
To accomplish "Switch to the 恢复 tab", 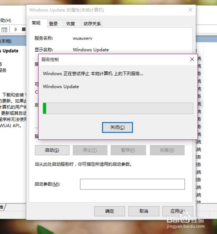I will coord(71,23).
